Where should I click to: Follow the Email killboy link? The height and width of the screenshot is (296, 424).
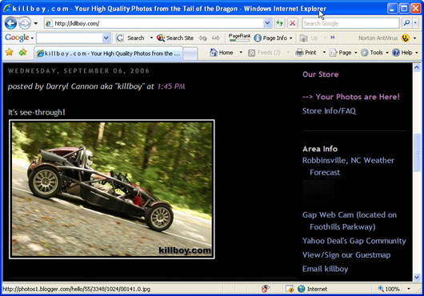(325, 269)
